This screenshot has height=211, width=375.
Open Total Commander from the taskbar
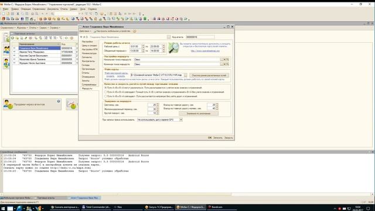pos(96,207)
